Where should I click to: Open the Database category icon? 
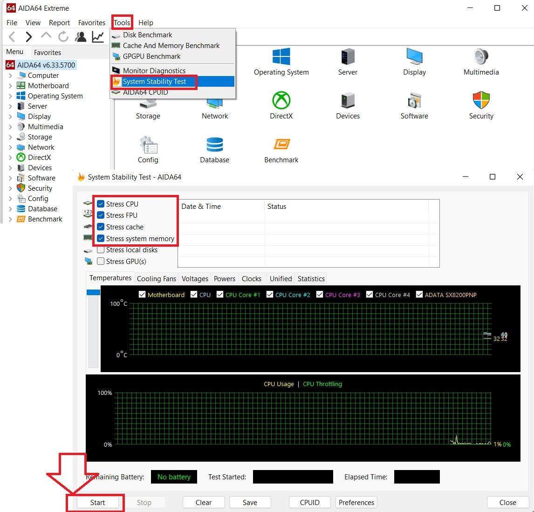coord(214,144)
